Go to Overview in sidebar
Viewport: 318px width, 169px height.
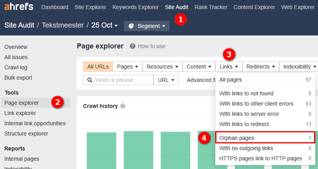pyautogui.click(x=16, y=47)
